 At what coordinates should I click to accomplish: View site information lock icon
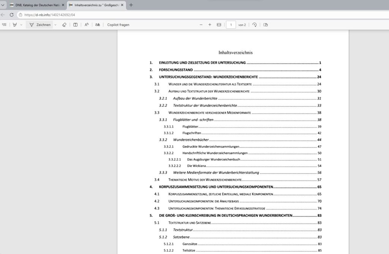[x=21, y=15]
